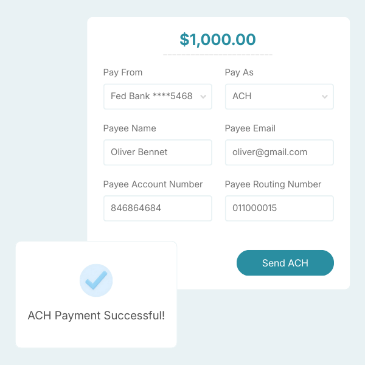Screen dimensions: 365x365
Task: Click the routing number field 011000015
Action: [x=279, y=208]
